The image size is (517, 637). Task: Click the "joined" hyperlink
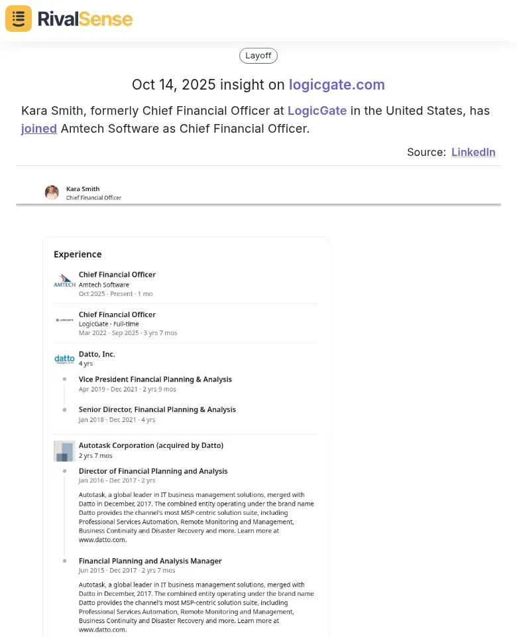pyautogui.click(x=39, y=129)
